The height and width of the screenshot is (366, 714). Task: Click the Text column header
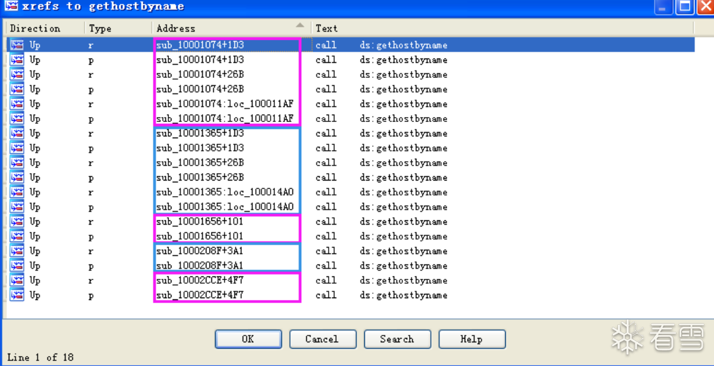pyautogui.click(x=326, y=28)
